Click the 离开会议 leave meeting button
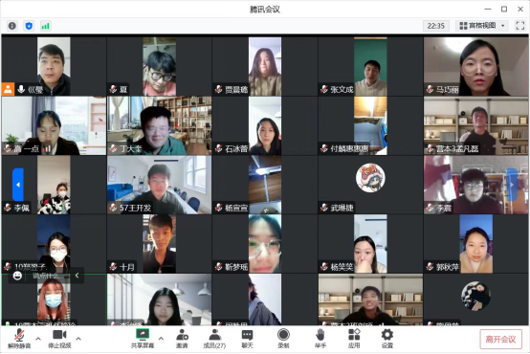 point(501,339)
